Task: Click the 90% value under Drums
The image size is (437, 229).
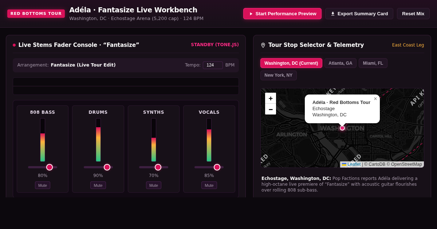Action: coord(98,176)
